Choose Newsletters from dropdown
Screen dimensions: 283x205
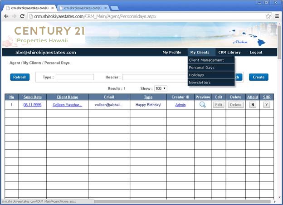coord(211,82)
